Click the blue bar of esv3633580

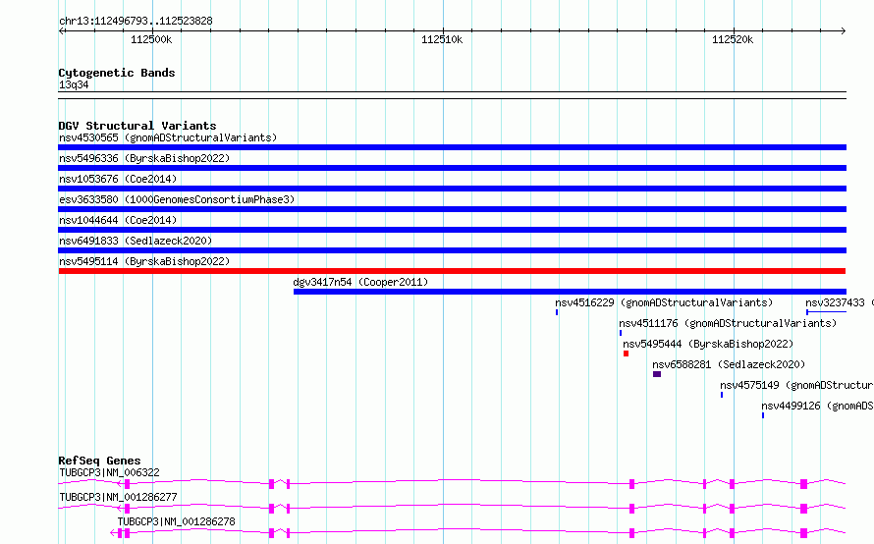(452, 209)
